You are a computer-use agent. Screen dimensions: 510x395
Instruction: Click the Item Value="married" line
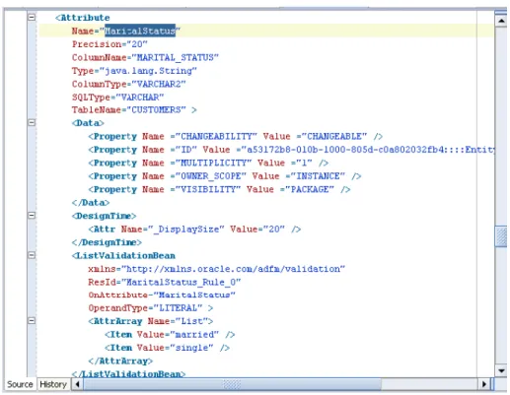coord(170,335)
